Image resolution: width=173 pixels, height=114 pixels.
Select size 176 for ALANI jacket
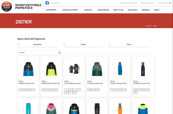pos(98,90)
